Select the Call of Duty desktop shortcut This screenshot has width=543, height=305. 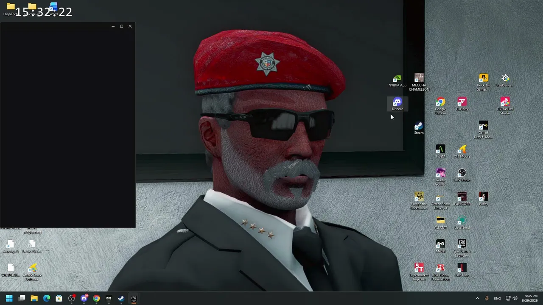coord(483,130)
